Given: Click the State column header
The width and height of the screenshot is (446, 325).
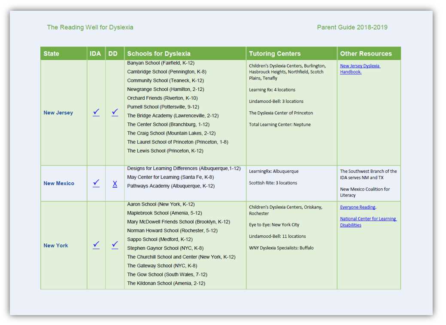Looking at the screenshot, I should click(x=64, y=53).
